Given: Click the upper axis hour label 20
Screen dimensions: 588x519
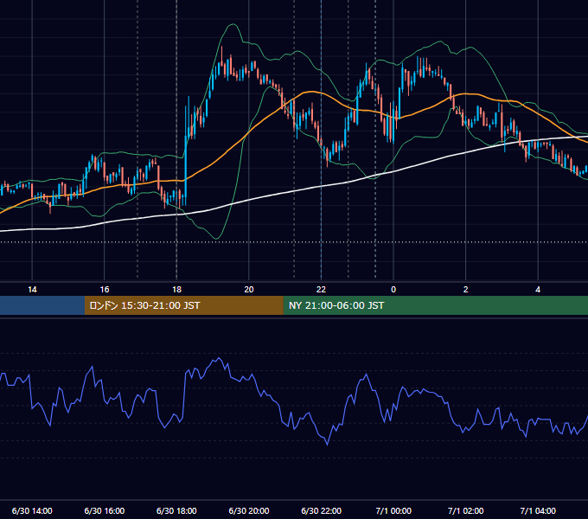Looking at the screenshot, I should 249,290.
